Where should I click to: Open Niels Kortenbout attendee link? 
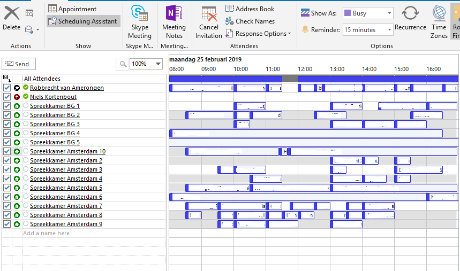(53, 97)
